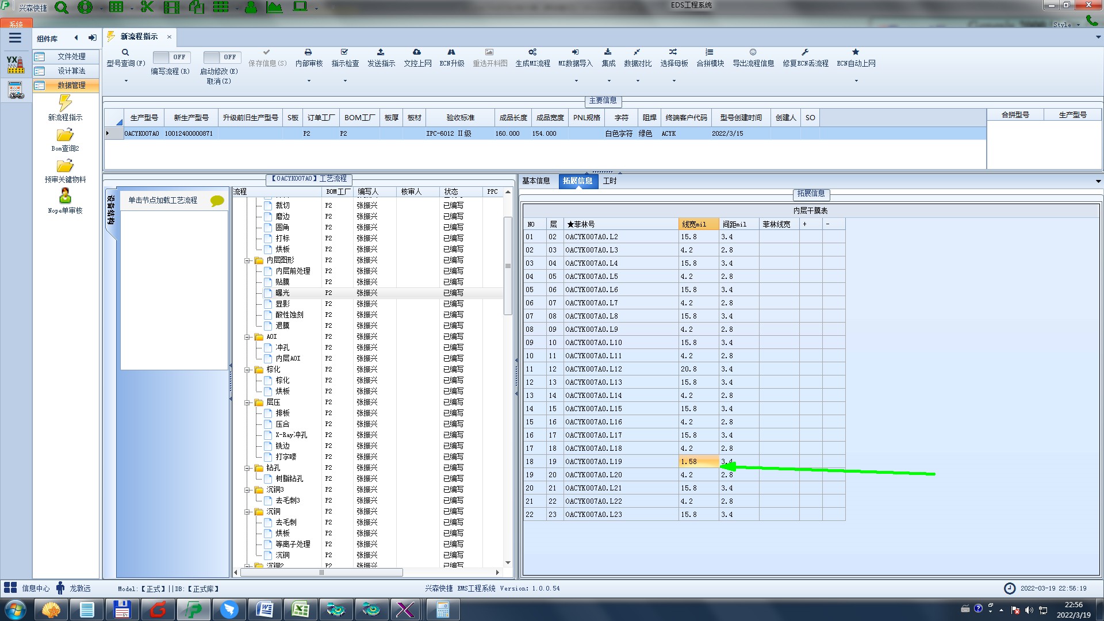The image size is (1104, 621).
Task: Switch to the 工时 tab
Action: 609,181
